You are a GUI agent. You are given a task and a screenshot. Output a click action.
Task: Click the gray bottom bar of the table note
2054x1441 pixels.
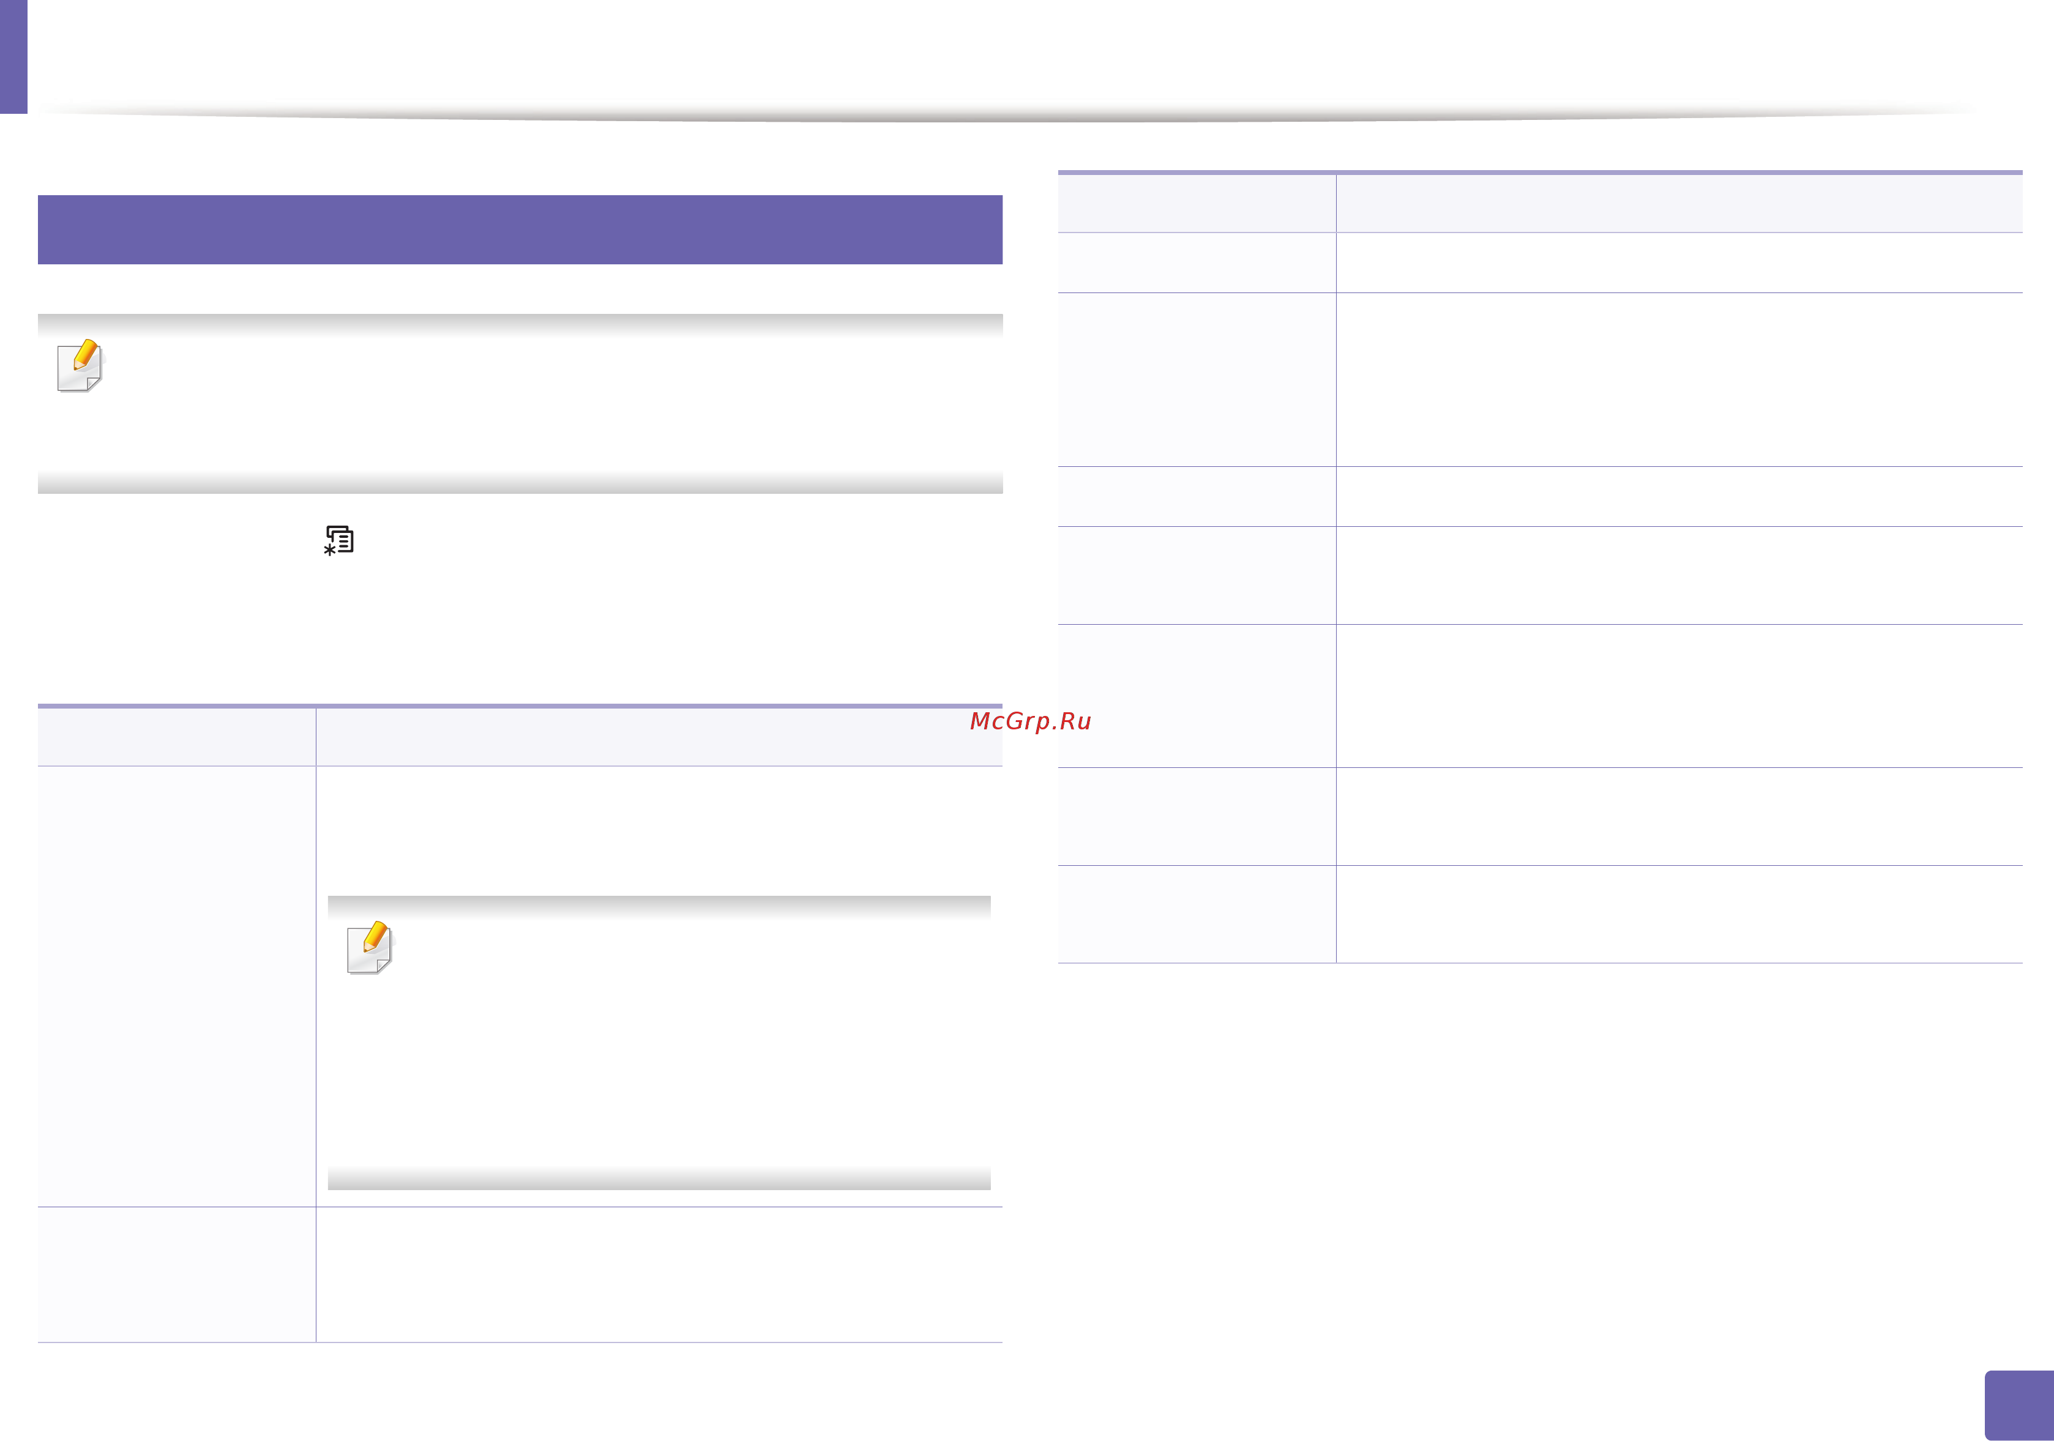pos(659,1178)
